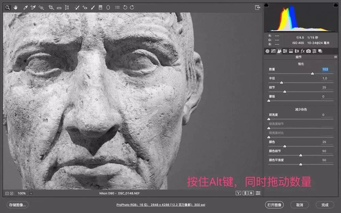Select the Radial Filter tool
341x213 pixels.
pyautogui.click(x=108, y=7)
